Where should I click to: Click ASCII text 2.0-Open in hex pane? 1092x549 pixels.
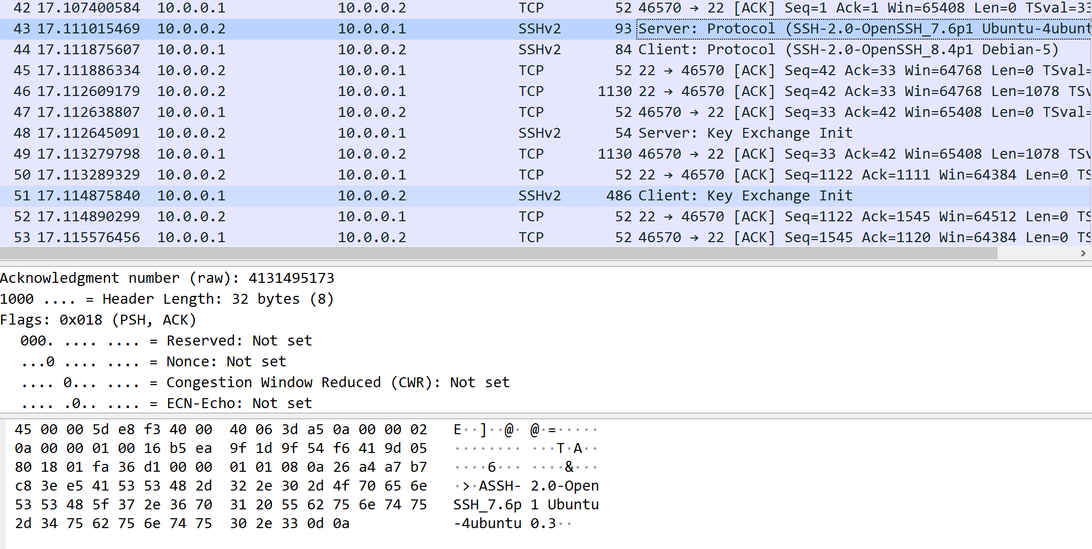coord(565,486)
